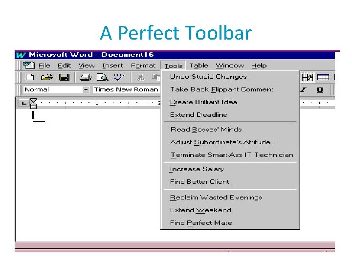Image resolution: width=352 pixels, height=264 pixels.
Task: Open the Times New Roman font box
Action: 127,89
